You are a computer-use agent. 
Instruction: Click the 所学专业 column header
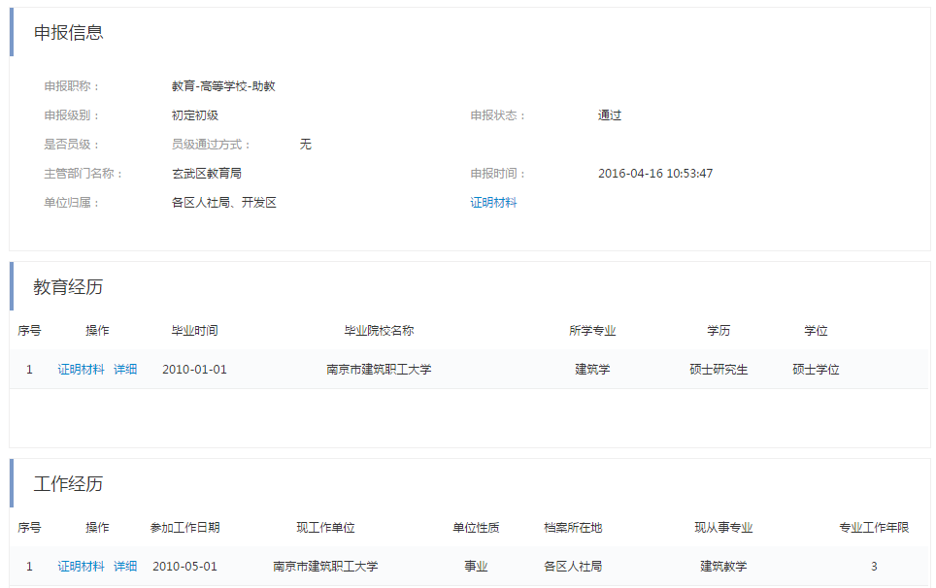point(592,331)
